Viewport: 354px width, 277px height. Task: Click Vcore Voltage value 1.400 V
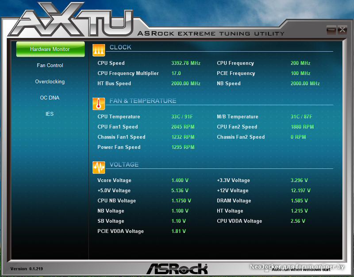click(180, 180)
